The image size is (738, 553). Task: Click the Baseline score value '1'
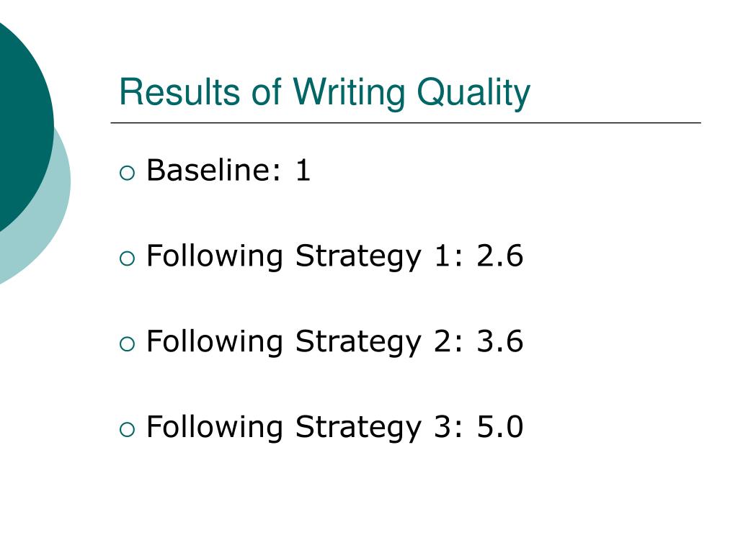[303, 170]
